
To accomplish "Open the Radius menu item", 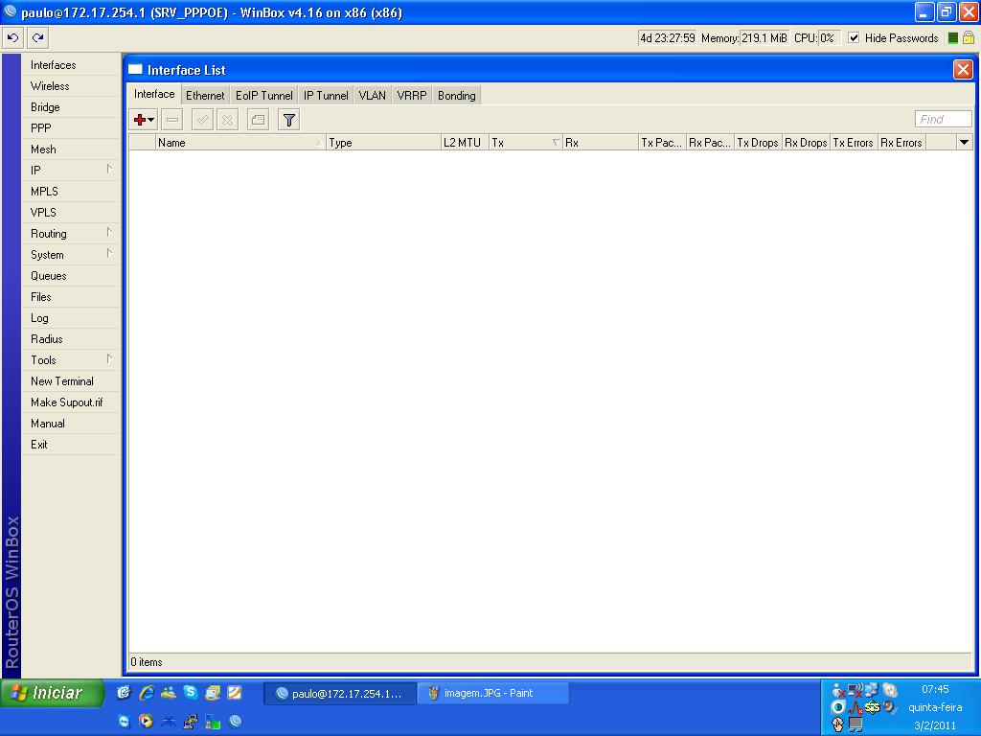I will click(71, 338).
